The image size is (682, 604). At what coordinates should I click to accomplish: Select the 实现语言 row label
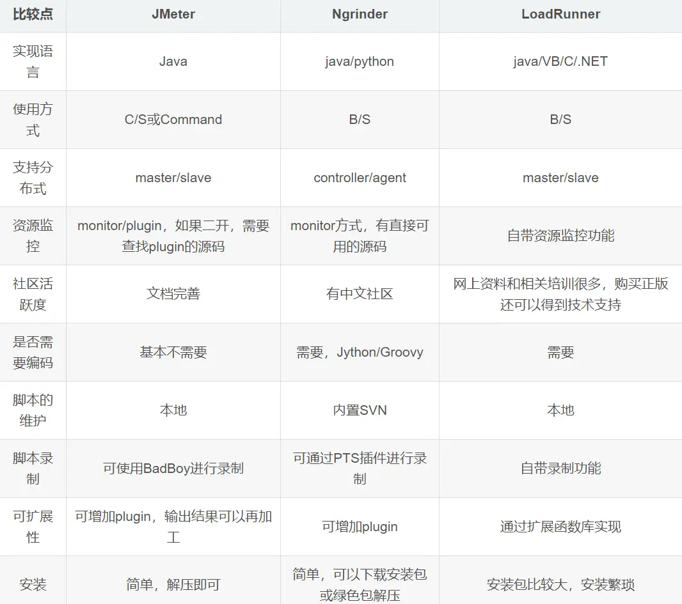click(x=33, y=61)
